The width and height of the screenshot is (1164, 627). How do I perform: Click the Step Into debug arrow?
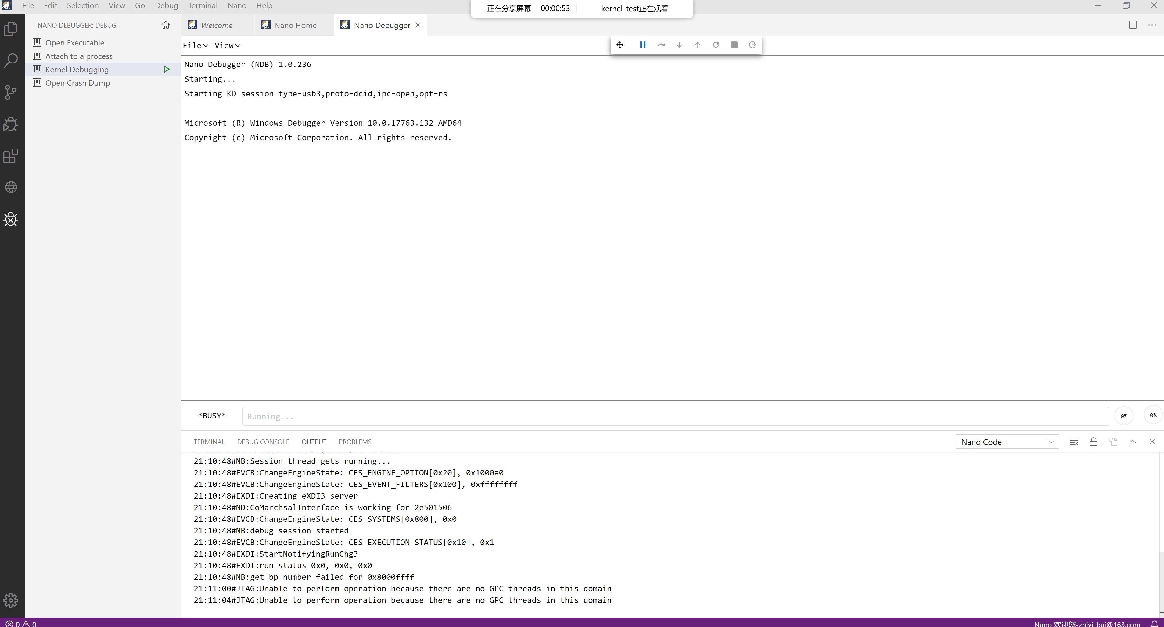tap(679, 45)
